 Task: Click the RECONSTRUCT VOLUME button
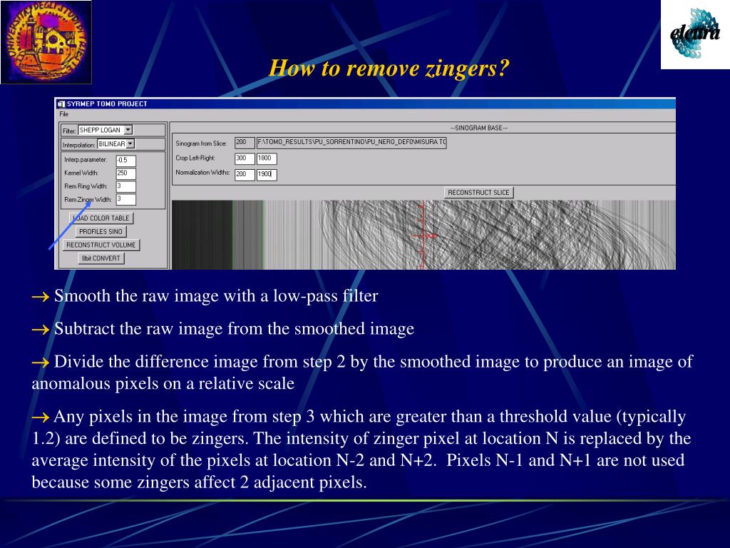coord(101,245)
